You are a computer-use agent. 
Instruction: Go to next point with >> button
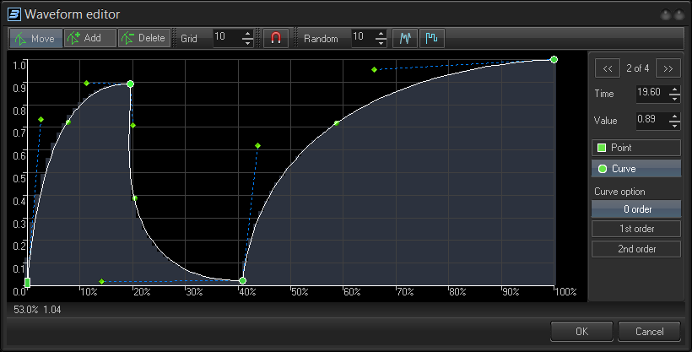[668, 68]
